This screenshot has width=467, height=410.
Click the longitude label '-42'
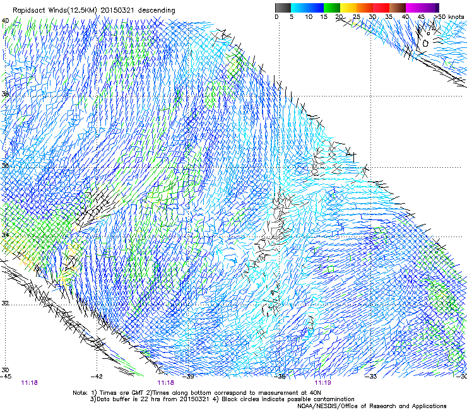click(97, 377)
